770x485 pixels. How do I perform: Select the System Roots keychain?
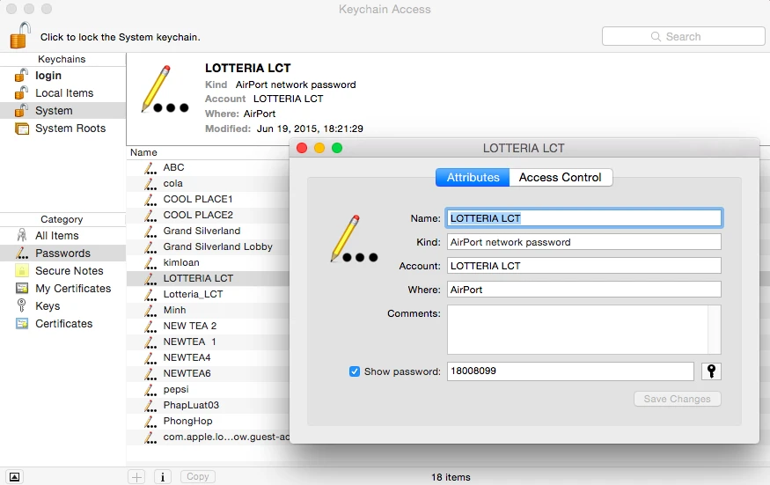70,129
